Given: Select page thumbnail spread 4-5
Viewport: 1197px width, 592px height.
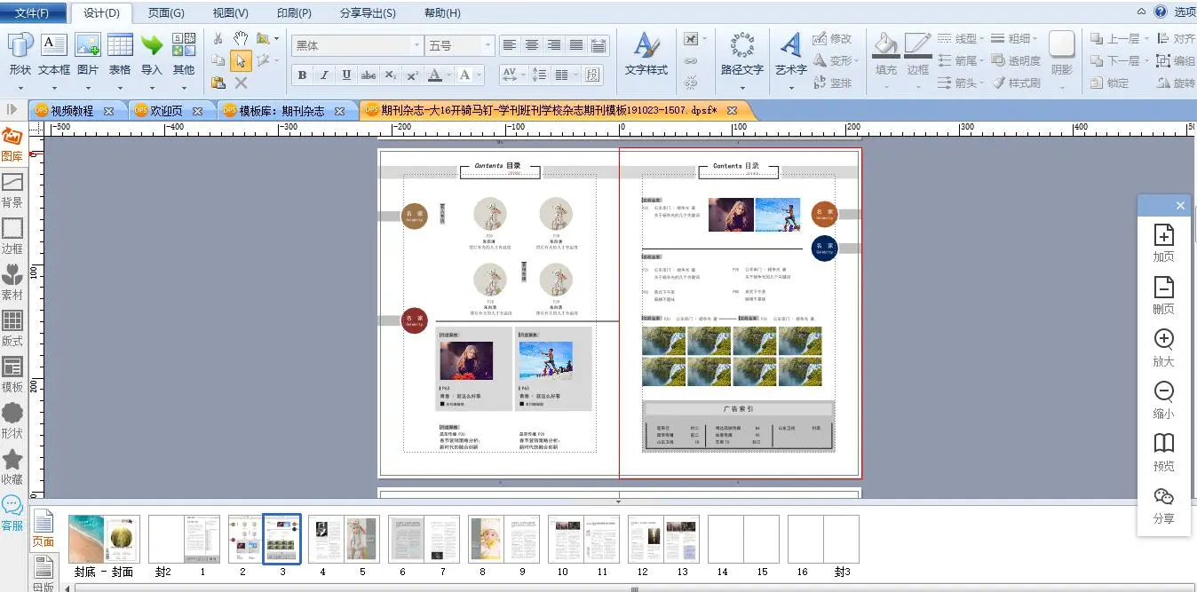Looking at the screenshot, I should click(344, 539).
